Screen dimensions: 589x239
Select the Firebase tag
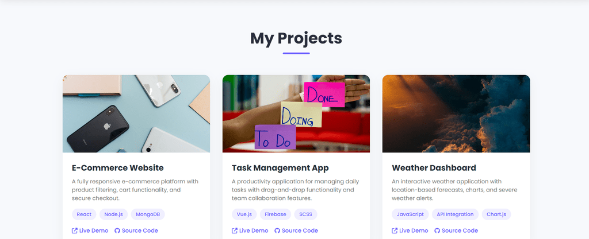(276, 214)
